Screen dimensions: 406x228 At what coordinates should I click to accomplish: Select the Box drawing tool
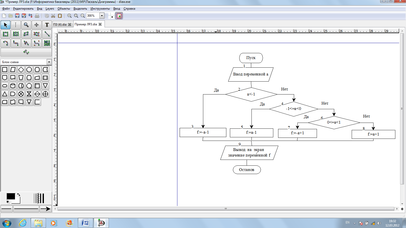pyautogui.click(x=6, y=34)
